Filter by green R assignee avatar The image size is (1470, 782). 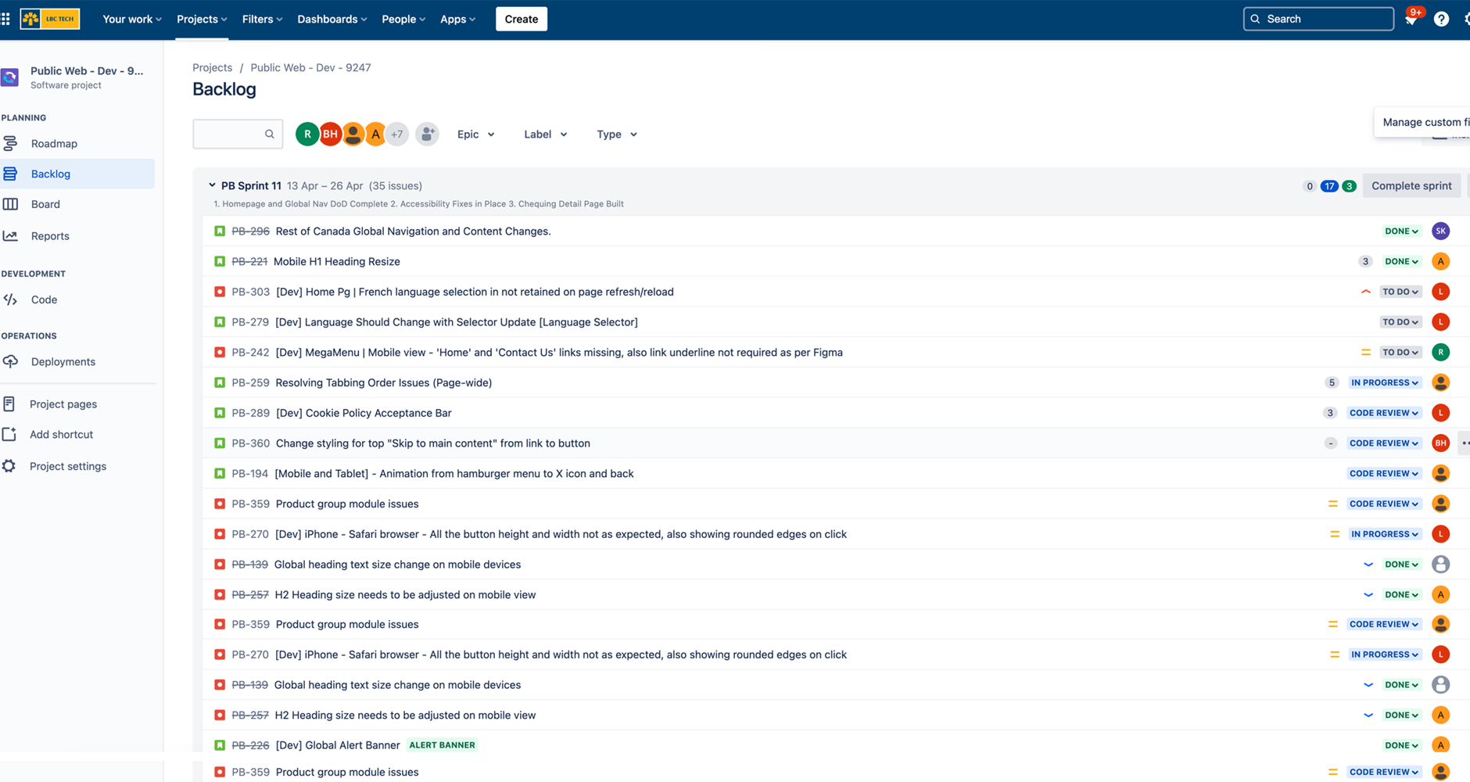pyautogui.click(x=307, y=135)
